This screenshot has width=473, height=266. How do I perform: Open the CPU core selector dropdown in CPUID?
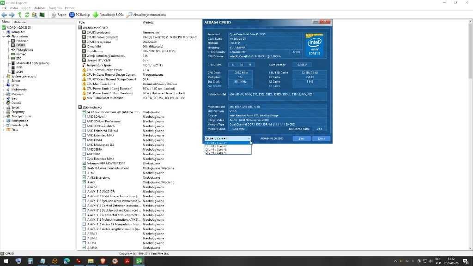[x=227, y=139]
